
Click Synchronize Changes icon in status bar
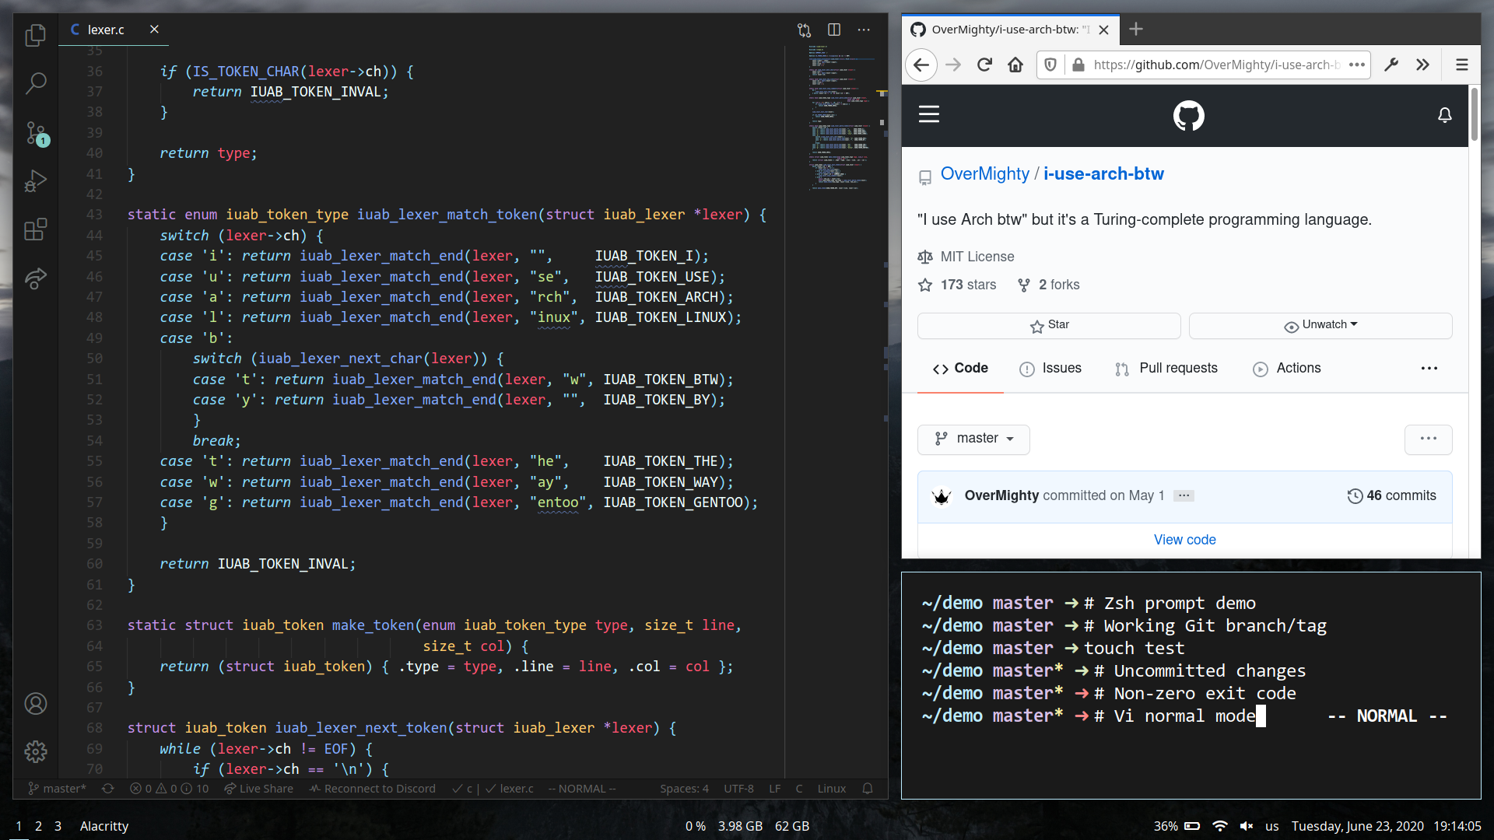(x=107, y=789)
